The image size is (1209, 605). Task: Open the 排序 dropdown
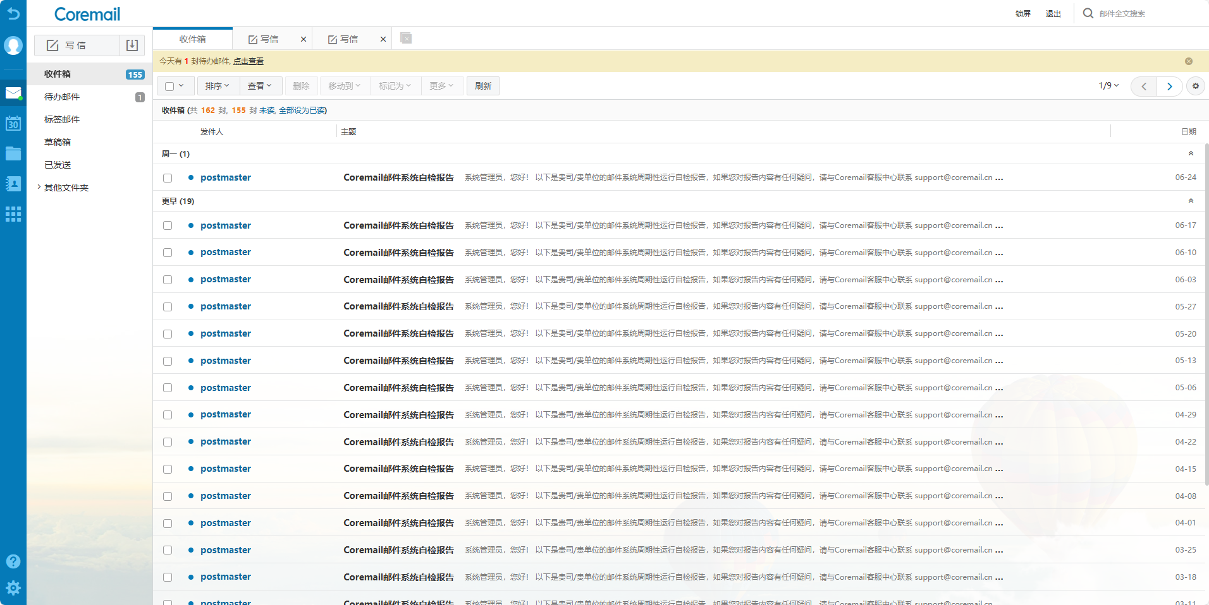click(218, 86)
